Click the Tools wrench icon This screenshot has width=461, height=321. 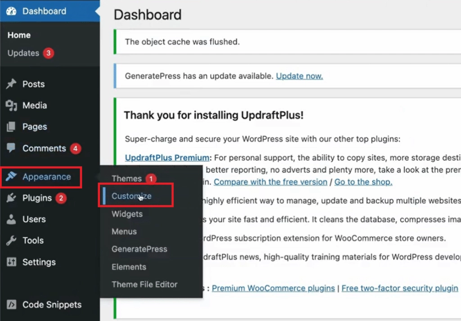pos(11,240)
